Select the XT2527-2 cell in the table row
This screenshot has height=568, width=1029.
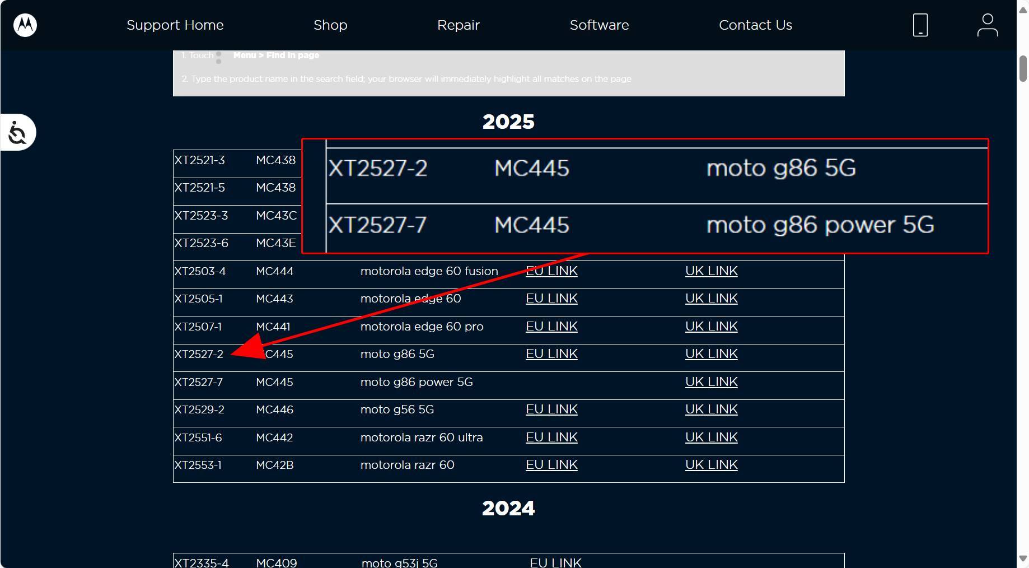click(x=199, y=354)
